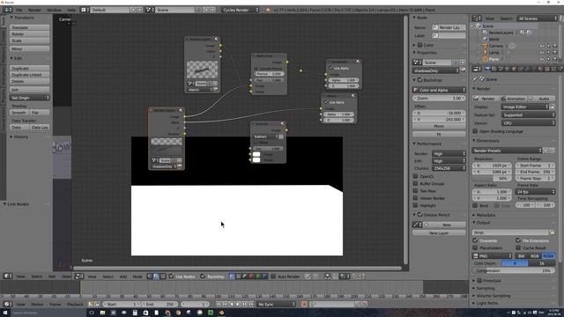Click the Smooth shading button

click(19, 113)
